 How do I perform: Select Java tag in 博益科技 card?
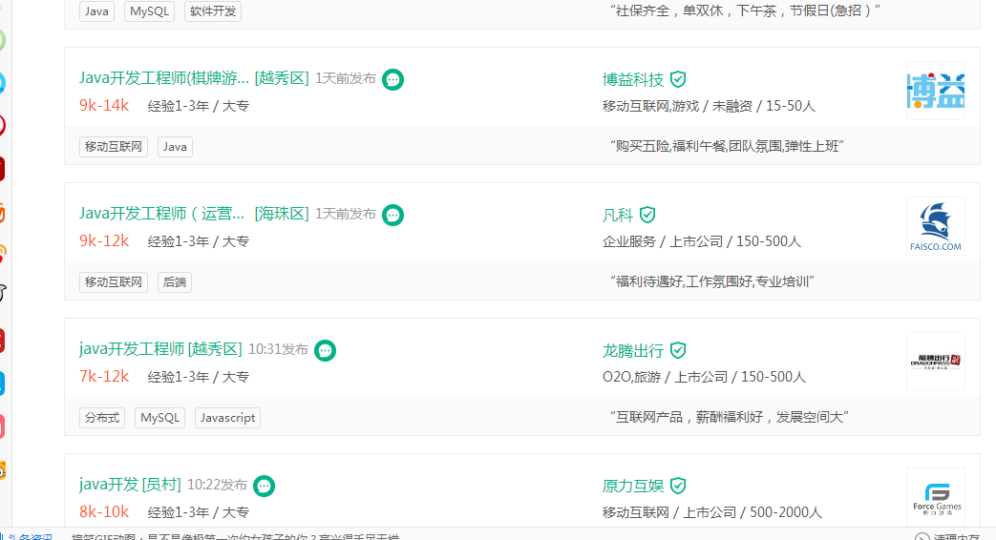(x=175, y=147)
